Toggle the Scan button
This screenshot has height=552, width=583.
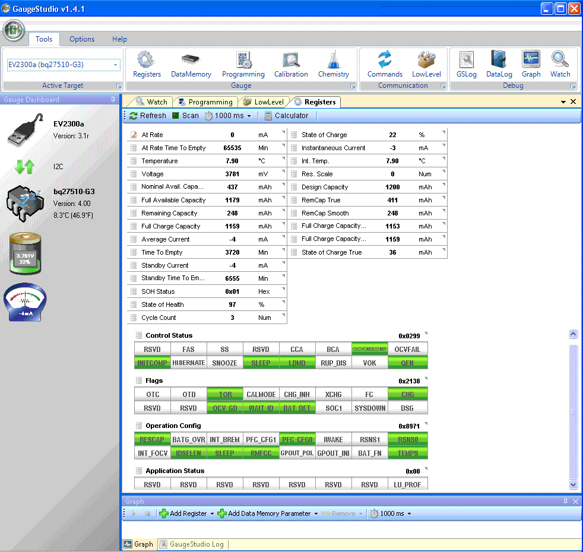186,116
